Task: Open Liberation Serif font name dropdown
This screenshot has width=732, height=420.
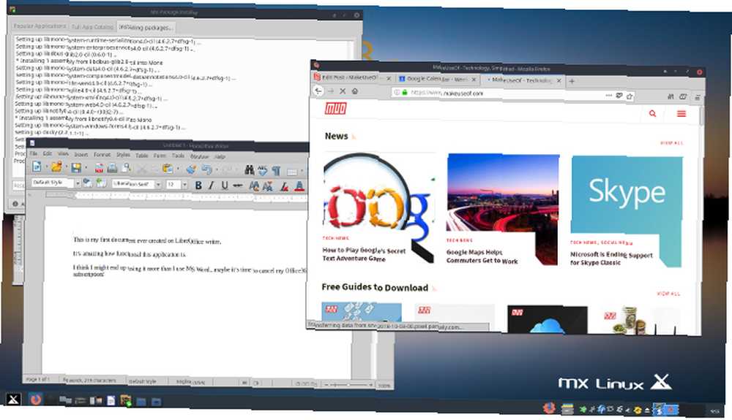Action: point(158,185)
